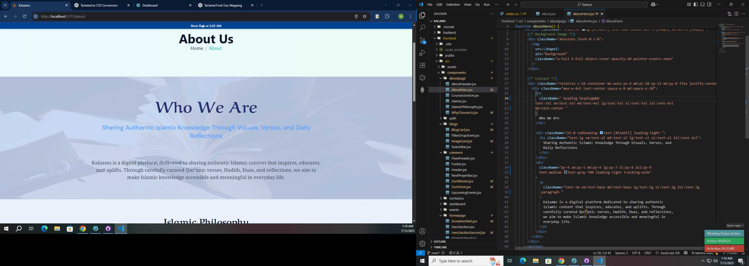
Task: Open the Manage gear icon in activity bar
Action: tap(422, 243)
